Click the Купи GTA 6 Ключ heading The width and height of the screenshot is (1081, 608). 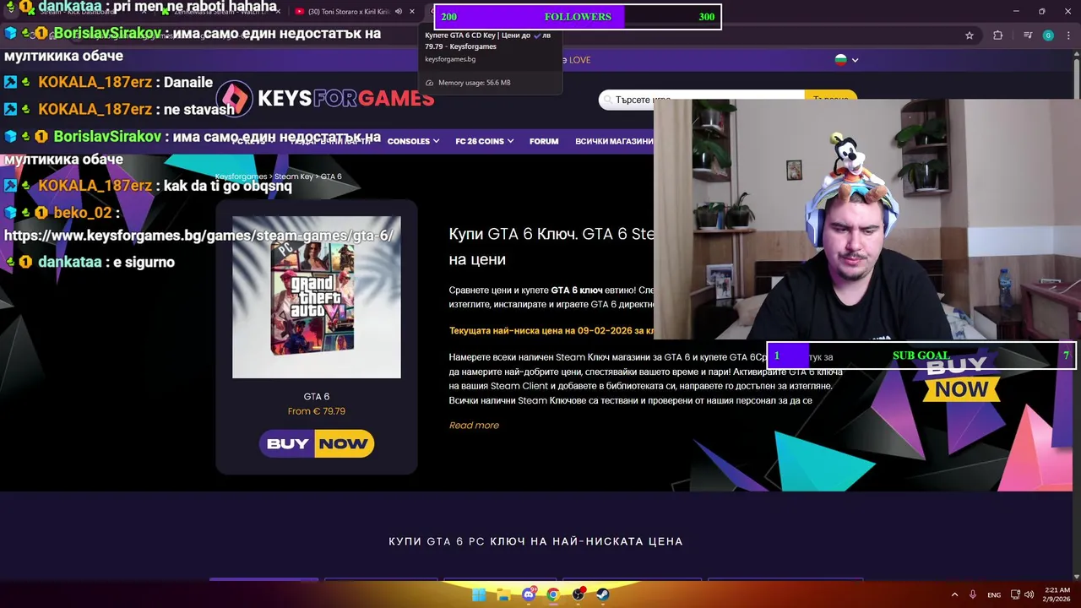point(551,247)
